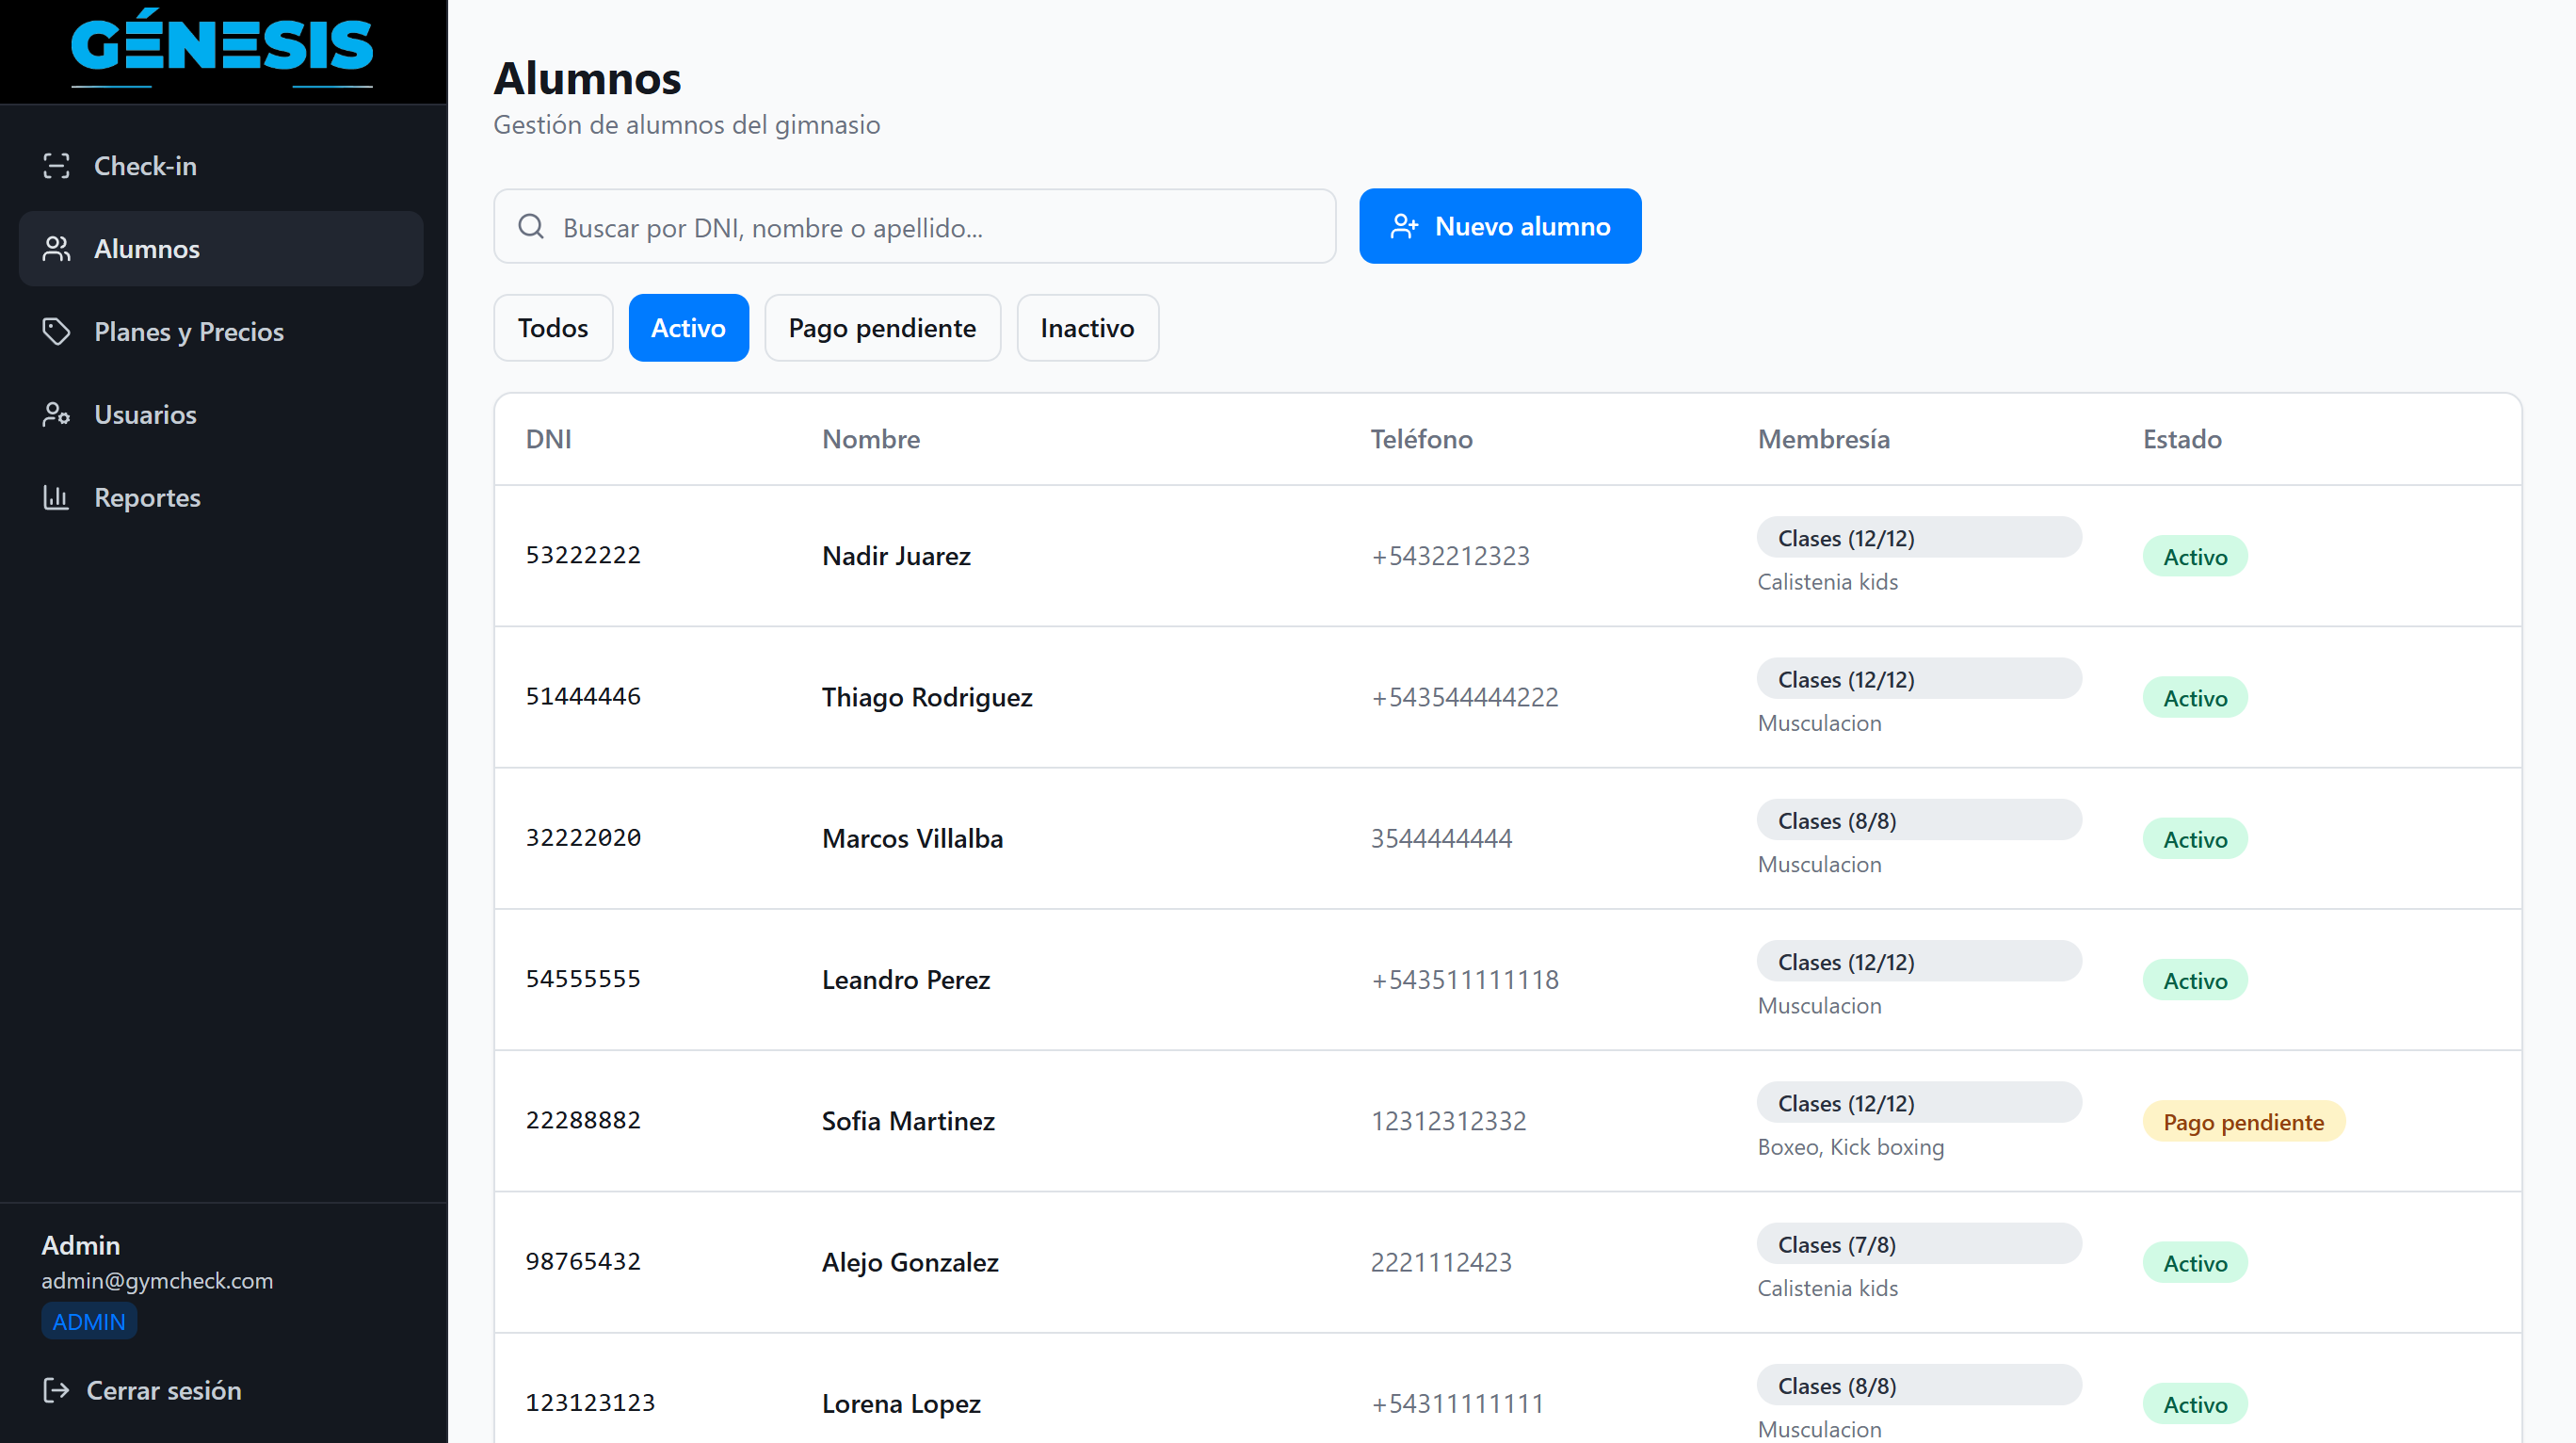
Task: Focus the search by DNI or name field
Action: coord(915,226)
